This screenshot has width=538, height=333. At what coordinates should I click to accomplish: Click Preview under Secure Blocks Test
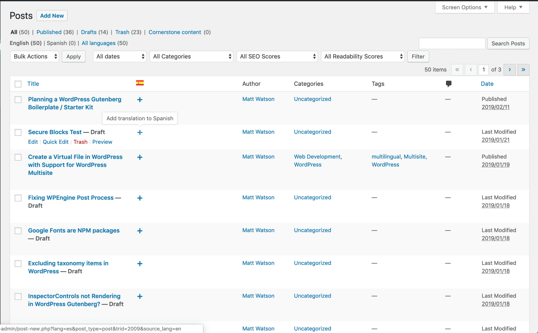pos(102,142)
